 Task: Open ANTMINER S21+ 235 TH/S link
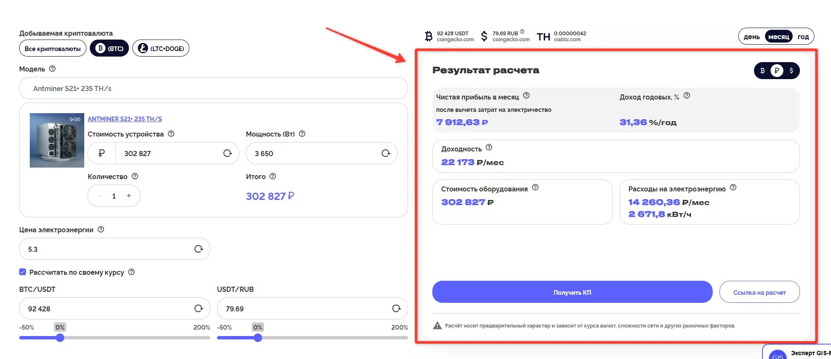125,119
